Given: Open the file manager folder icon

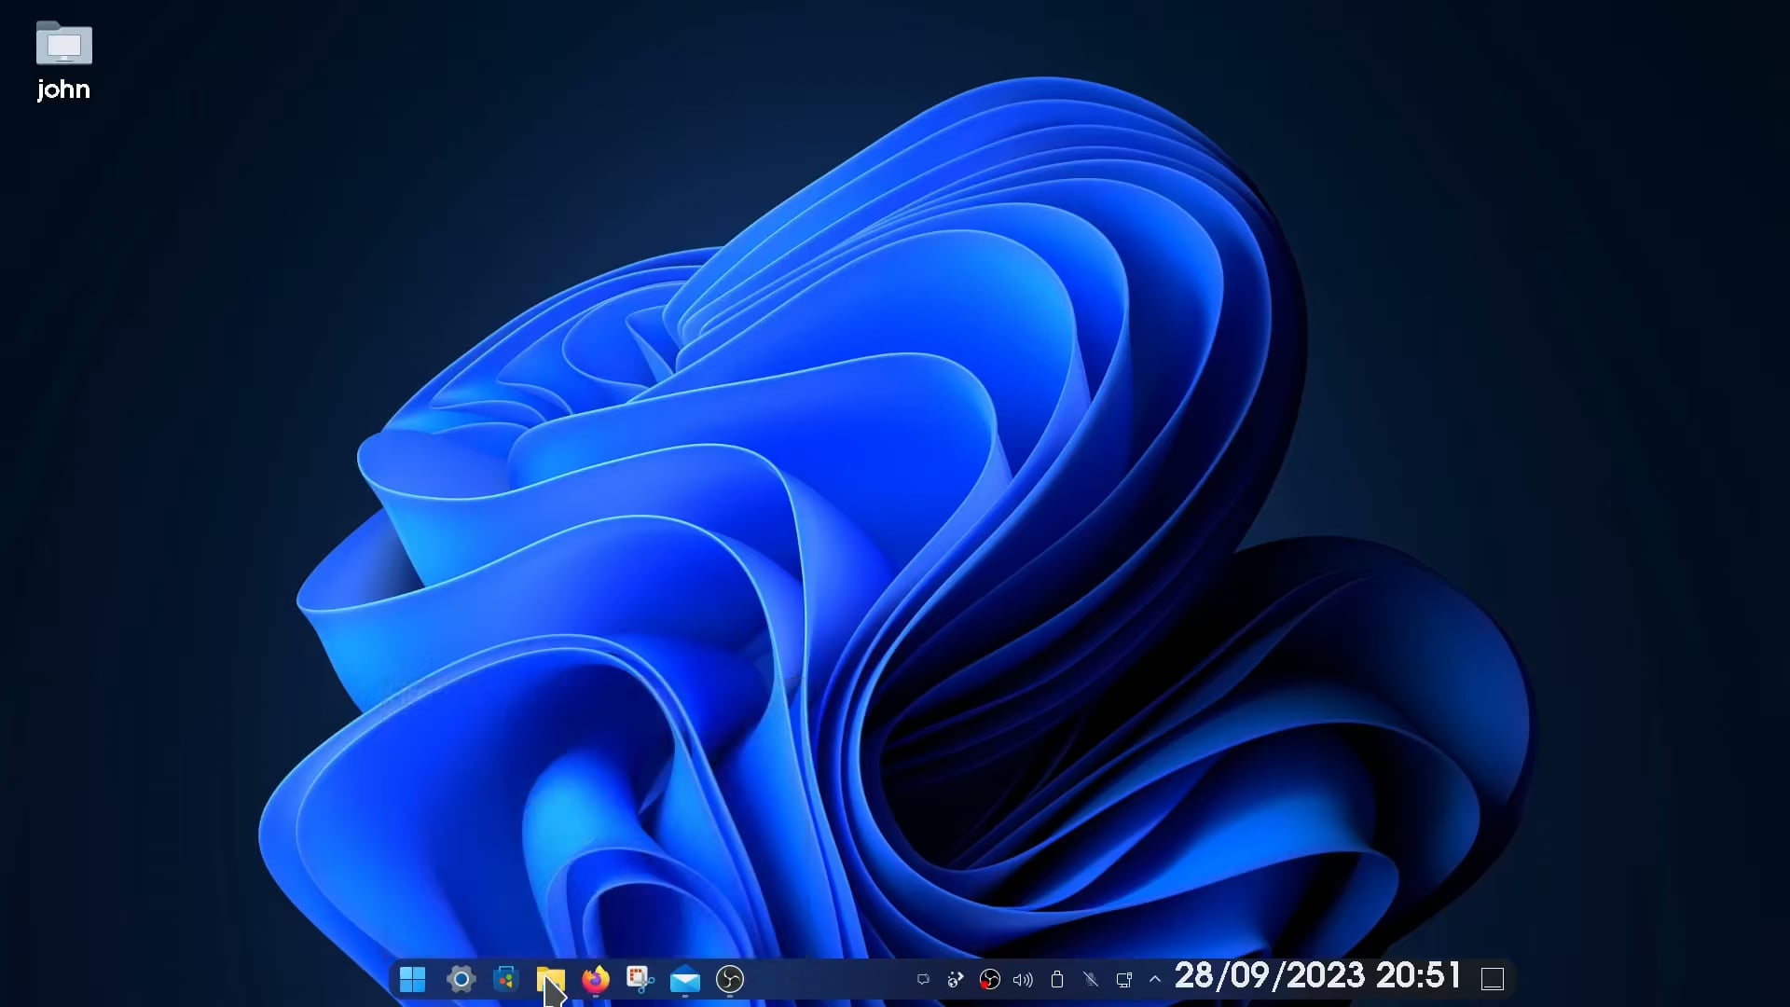Looking at the screenshot, I should coord(550,979).
